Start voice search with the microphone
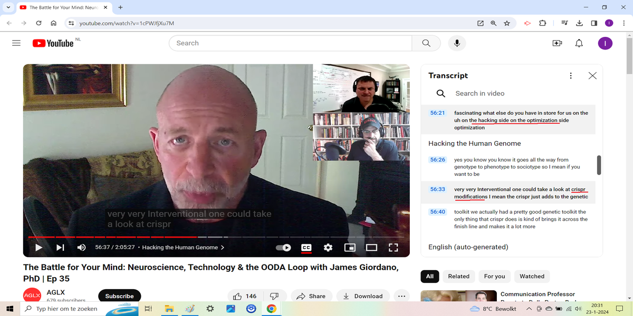 (x=457, y=43)
